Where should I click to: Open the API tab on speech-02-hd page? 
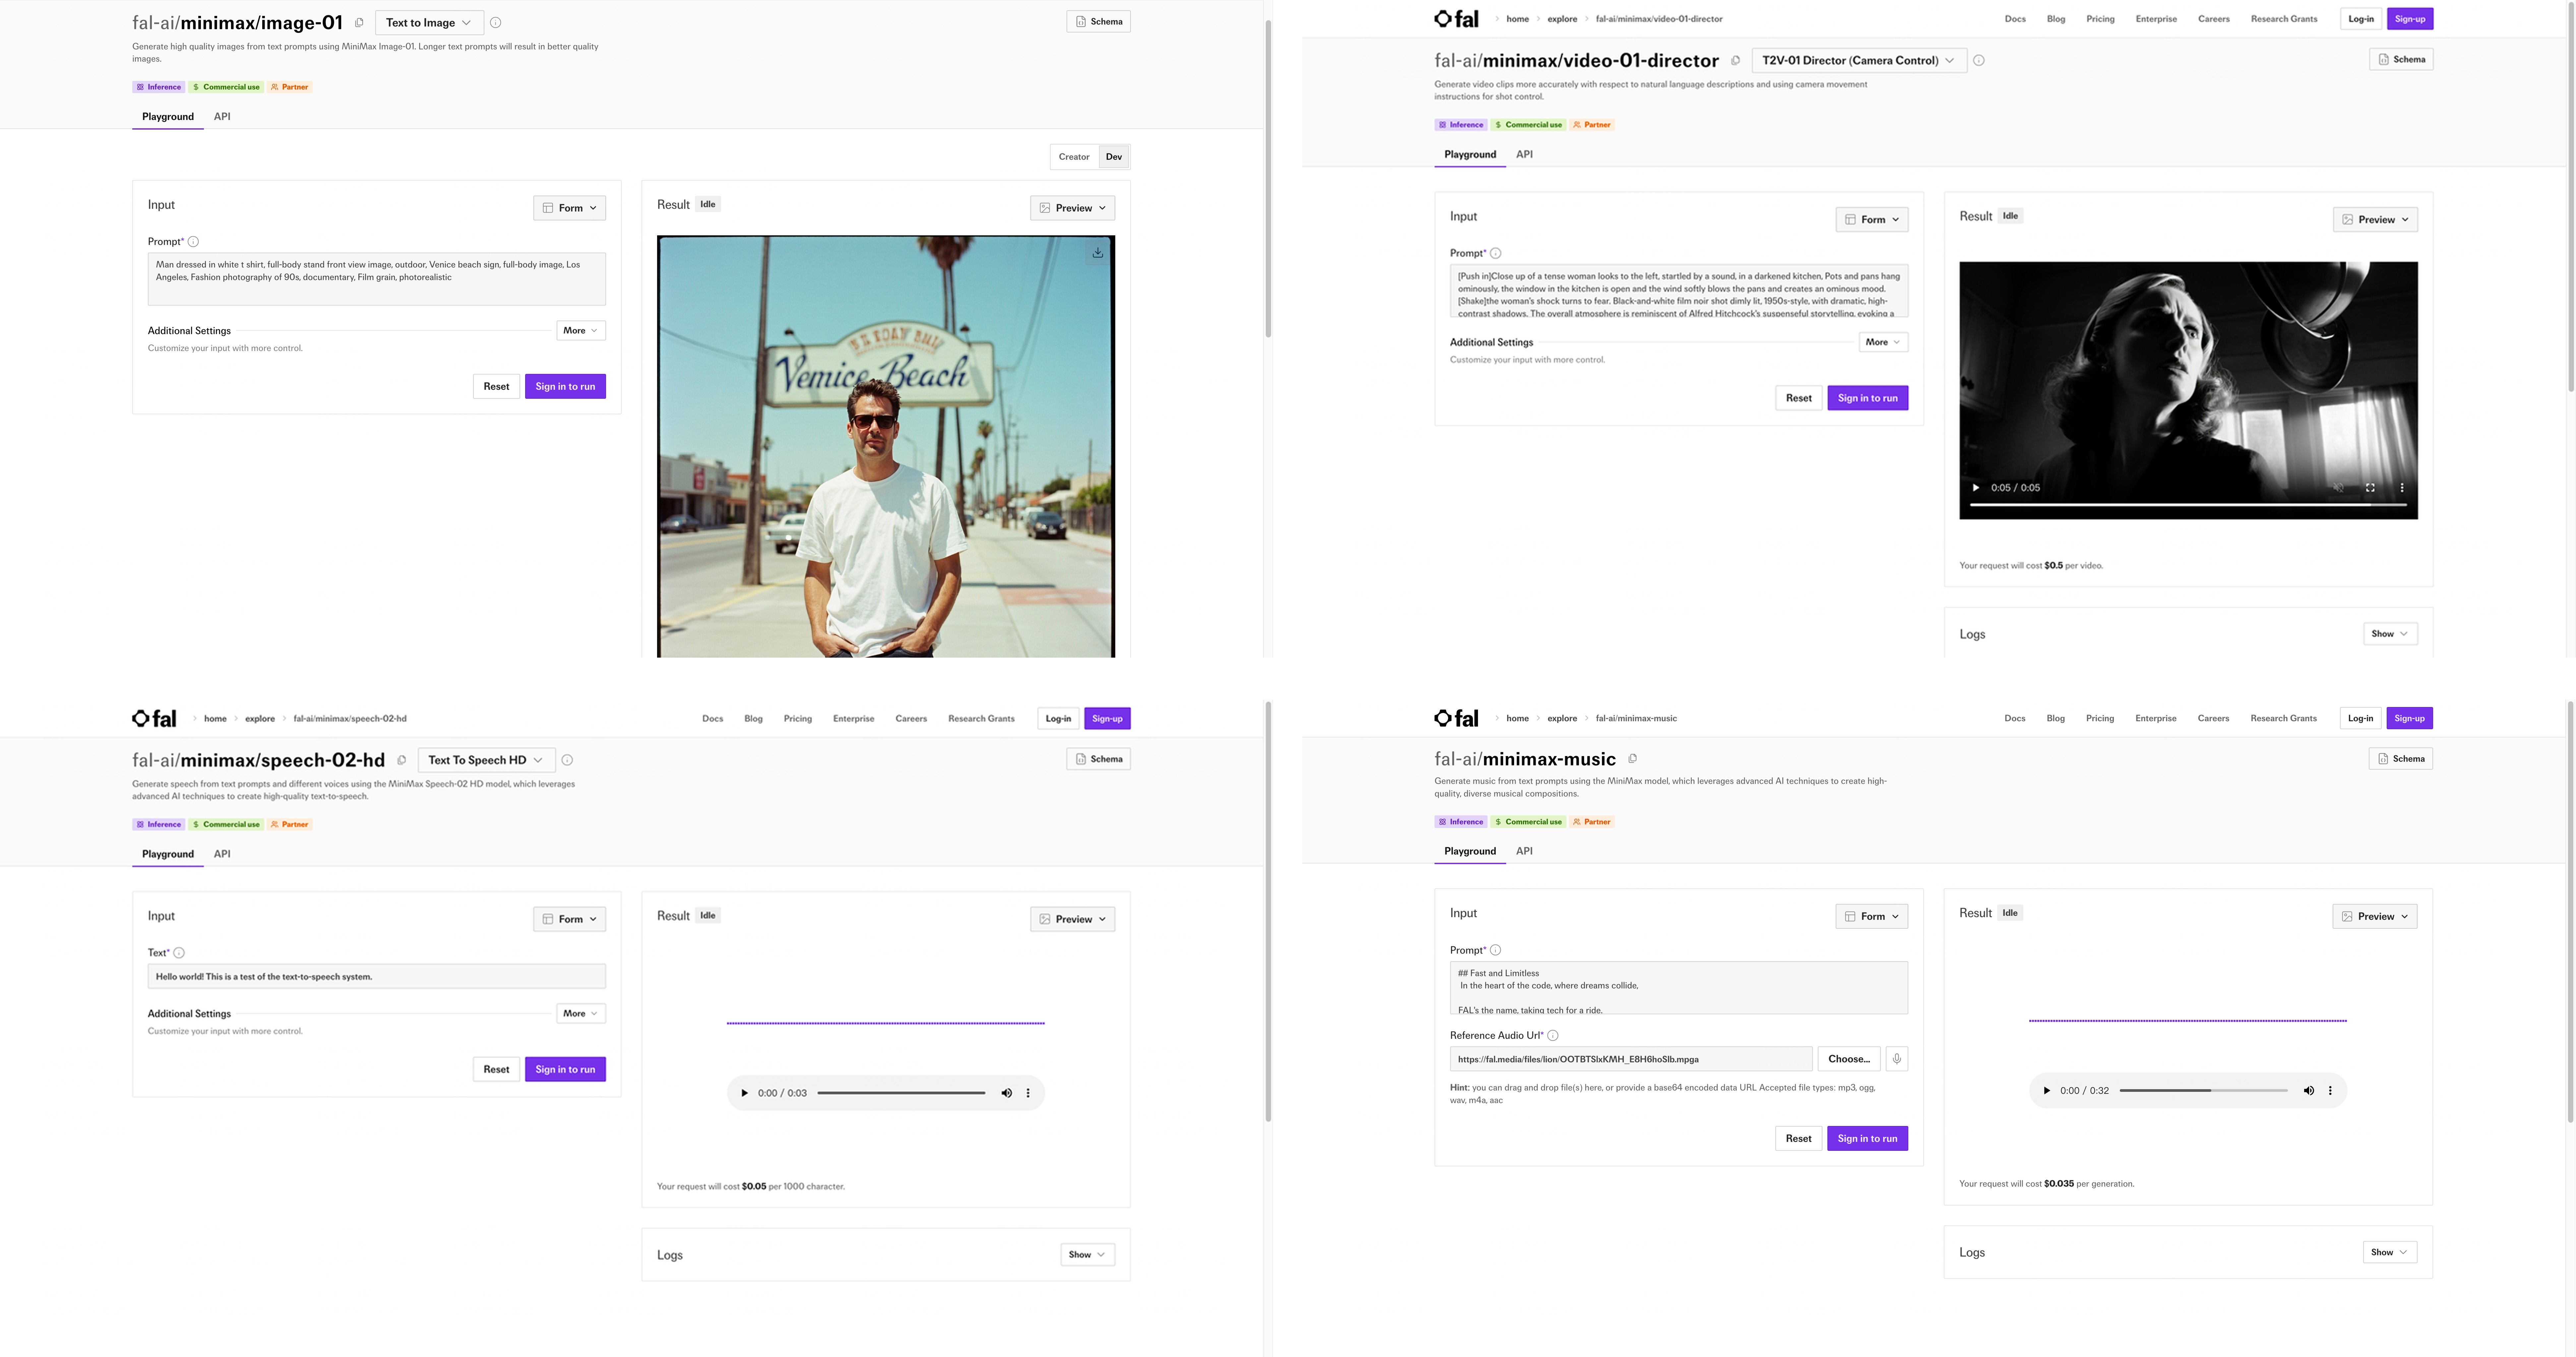[x=222, y=854]
